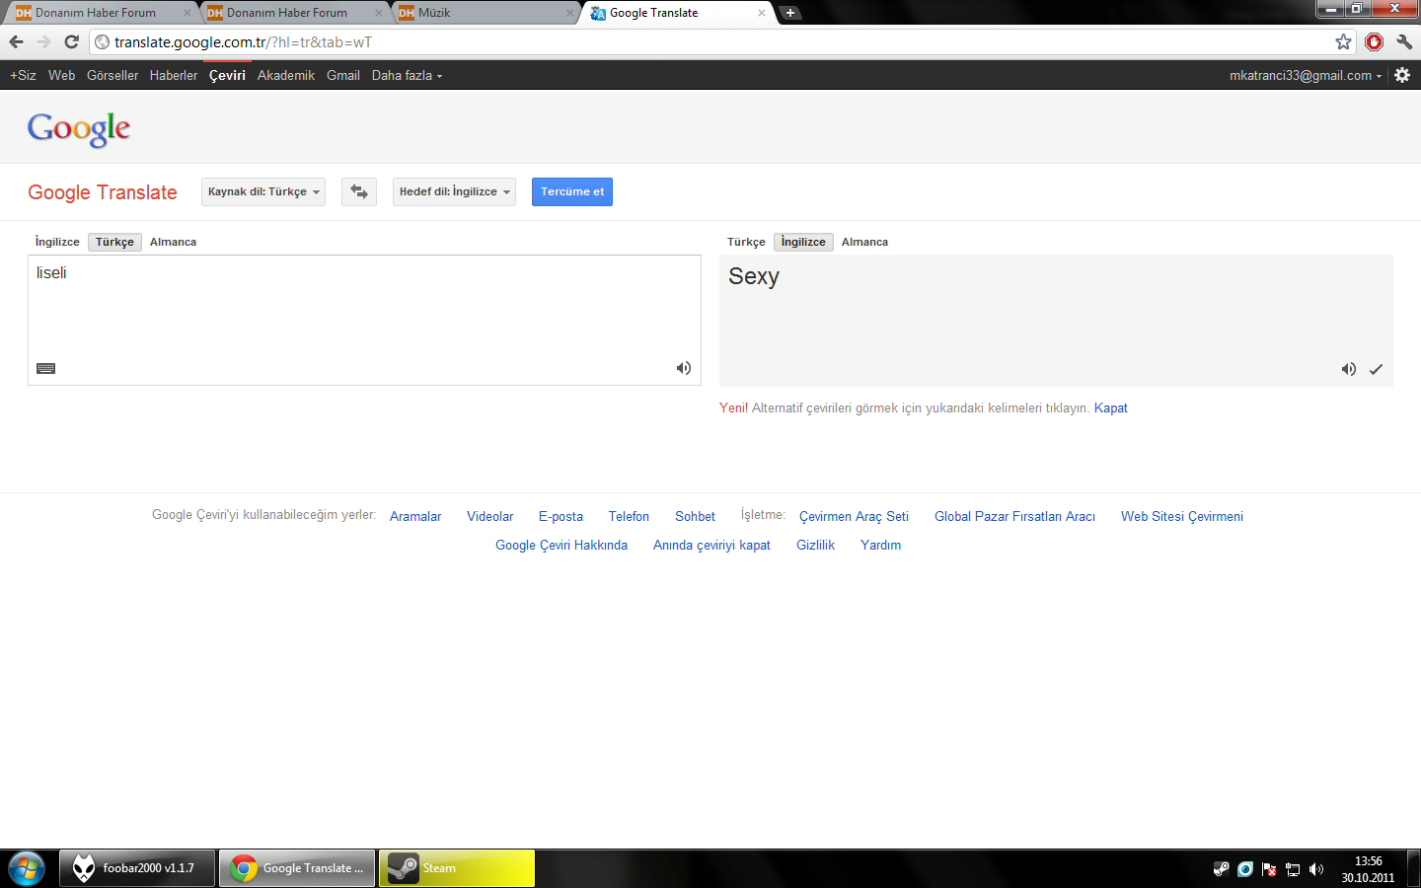Image resolution: width=1421 pixels, height=888 pixels.
Task: Open Haberler in Google bar
Action: 174,75
